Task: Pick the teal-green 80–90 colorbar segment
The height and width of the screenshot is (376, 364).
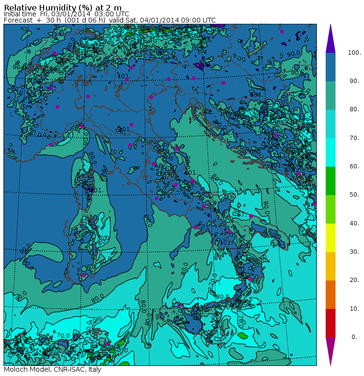Action: 330,95
